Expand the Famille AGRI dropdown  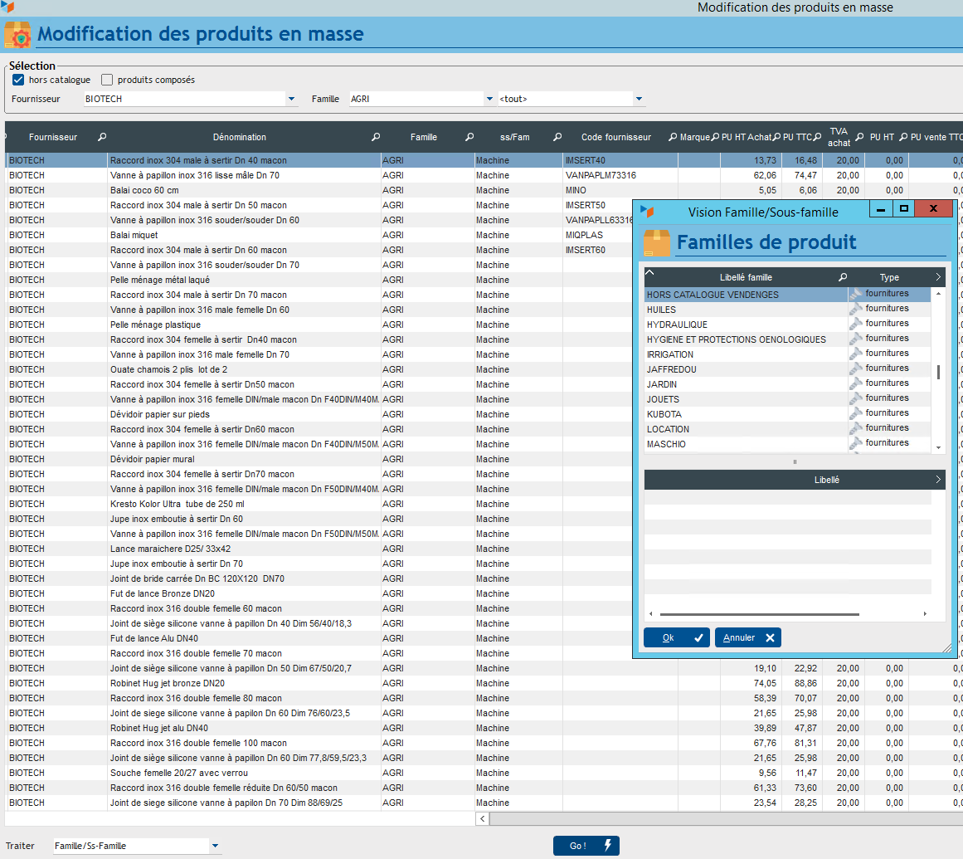pos(489,99)
